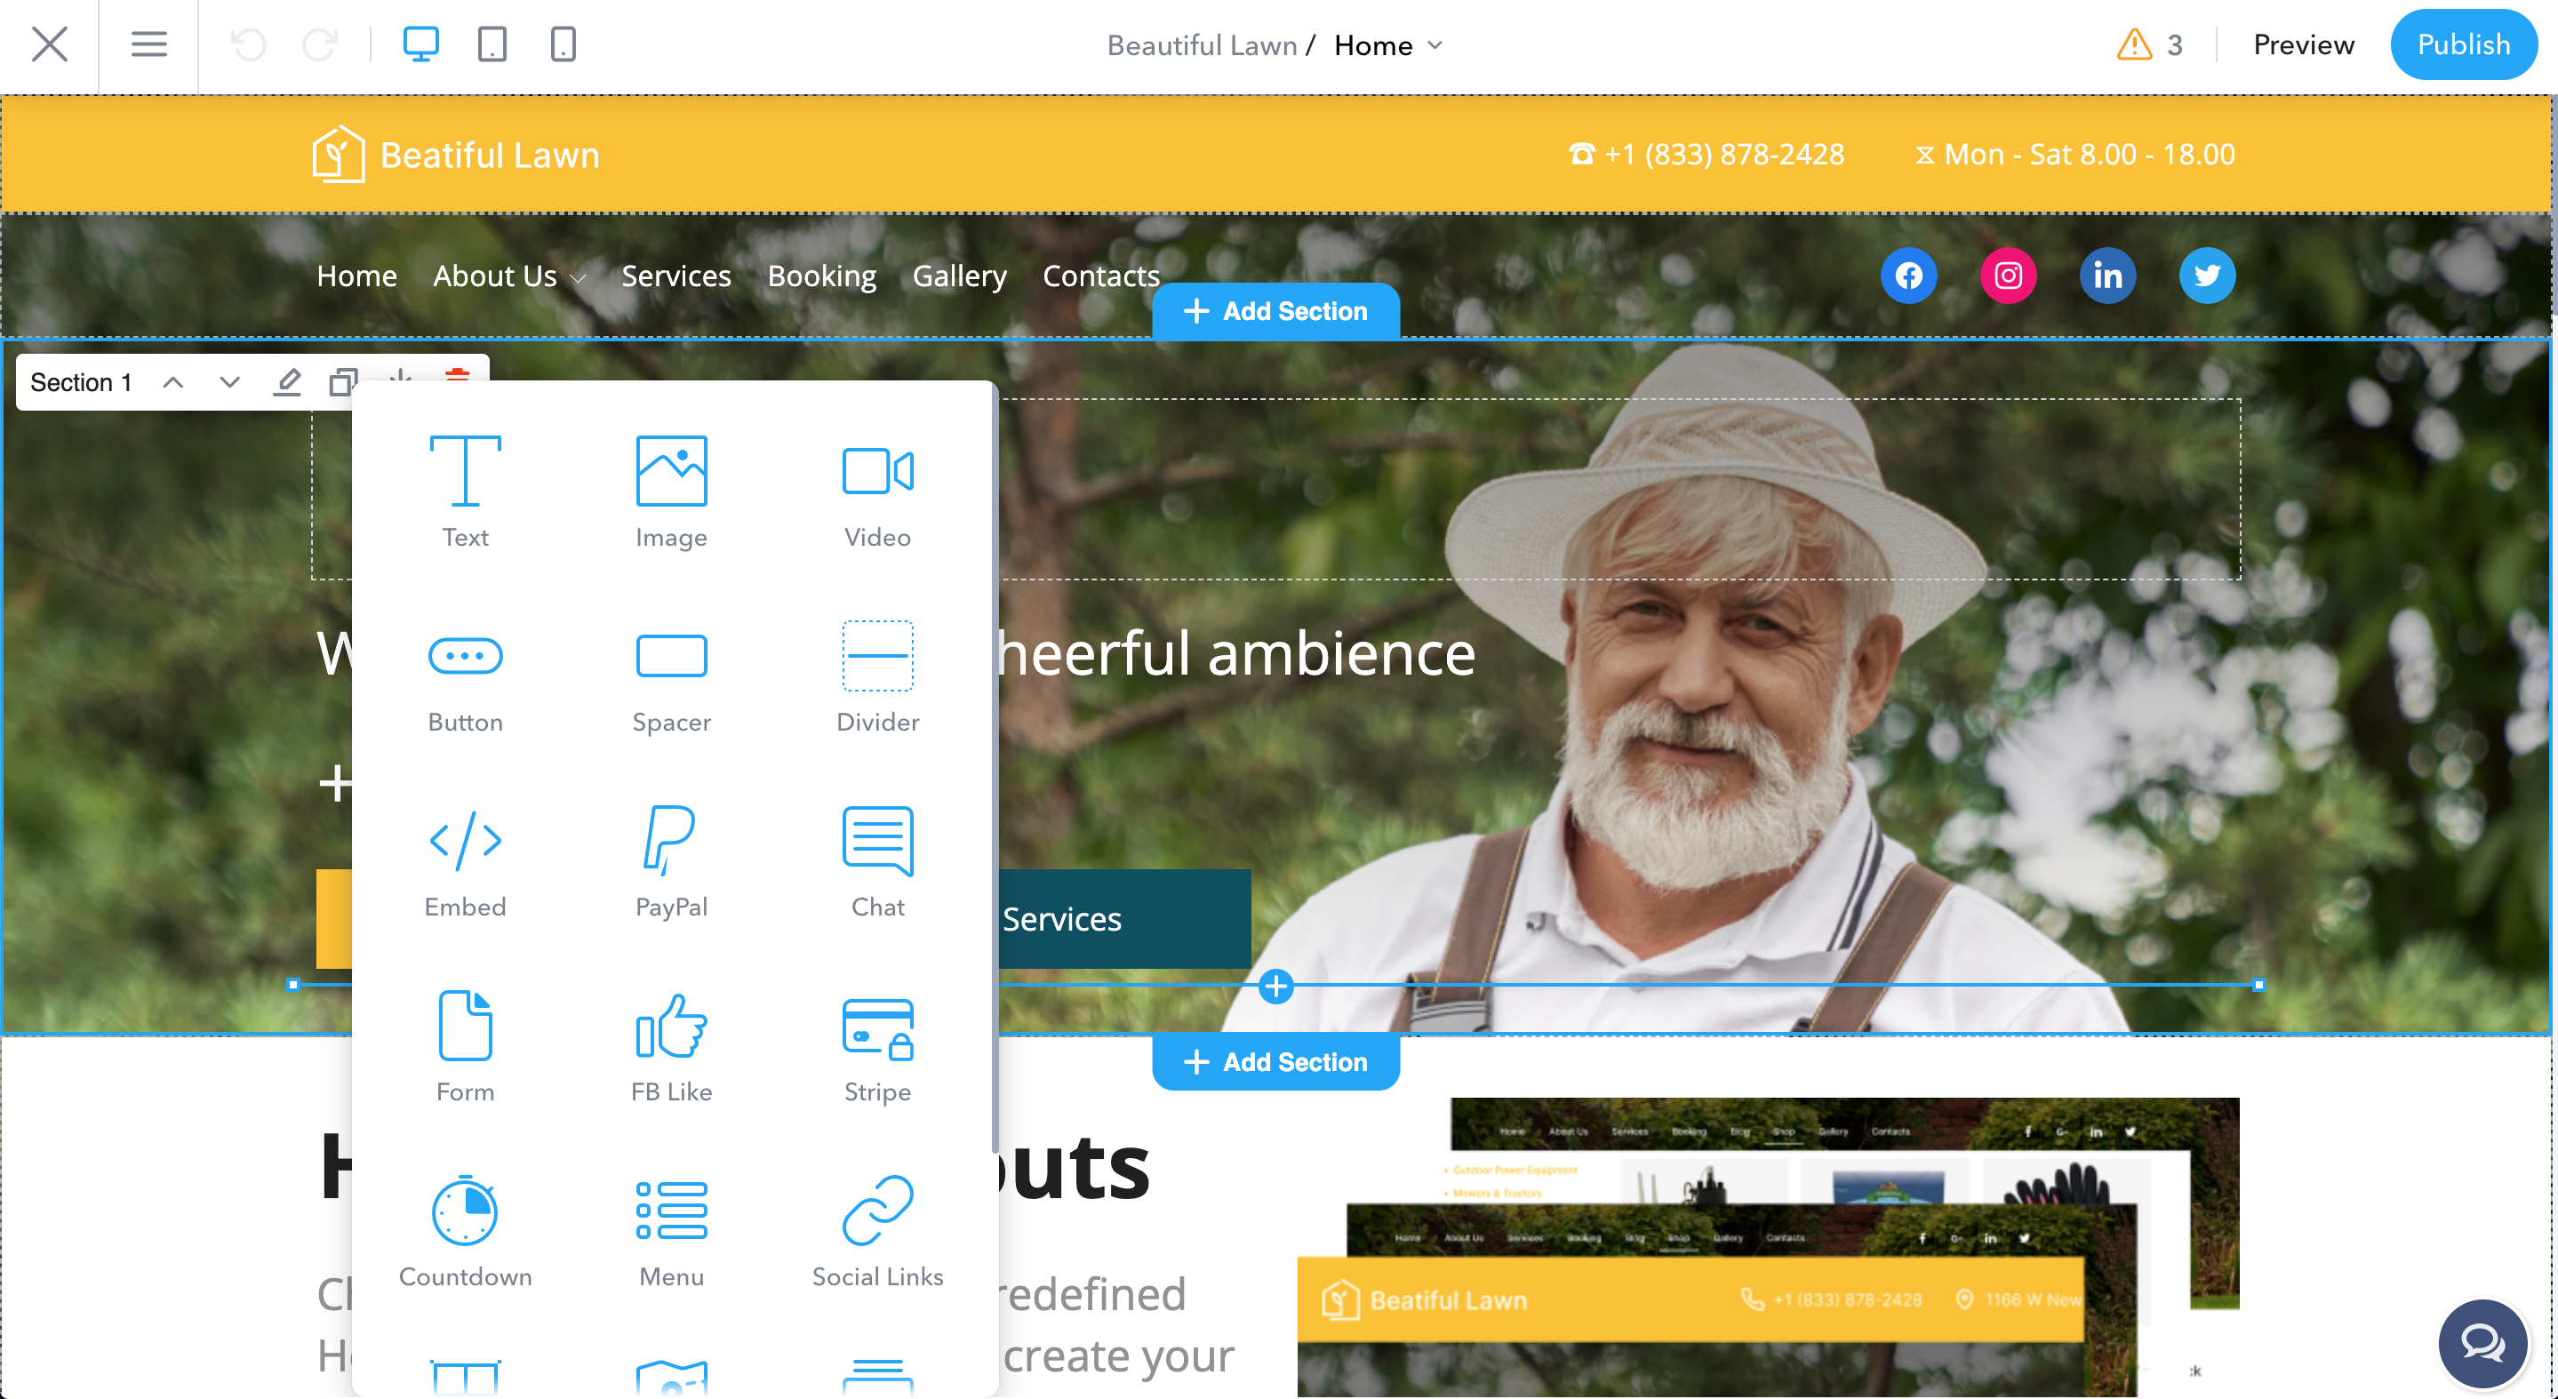
Task: Click the undo arrow
Action: [248, 44]
